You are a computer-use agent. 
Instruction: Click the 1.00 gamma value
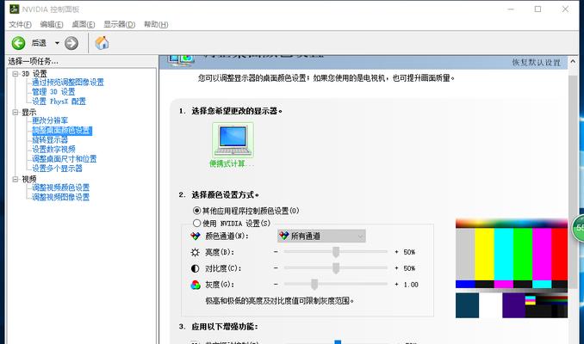coord(411,285)
